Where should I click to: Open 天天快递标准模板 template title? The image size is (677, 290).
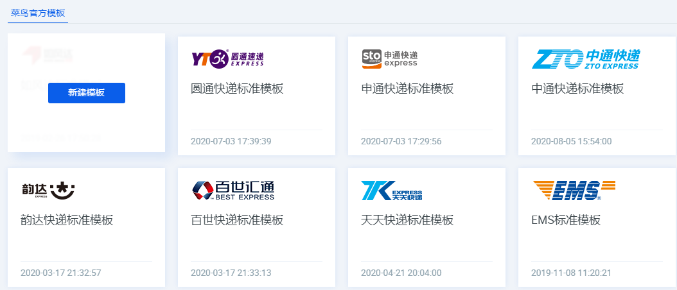[x=407, y=220]
